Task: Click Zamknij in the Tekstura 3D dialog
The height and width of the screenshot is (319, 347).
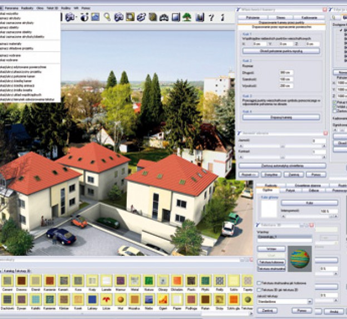Action: (267, 311)
